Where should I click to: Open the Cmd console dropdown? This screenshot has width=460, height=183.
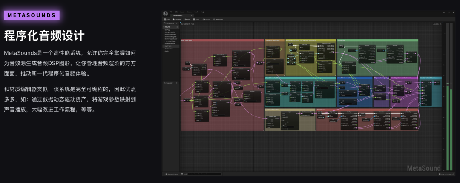184,174
